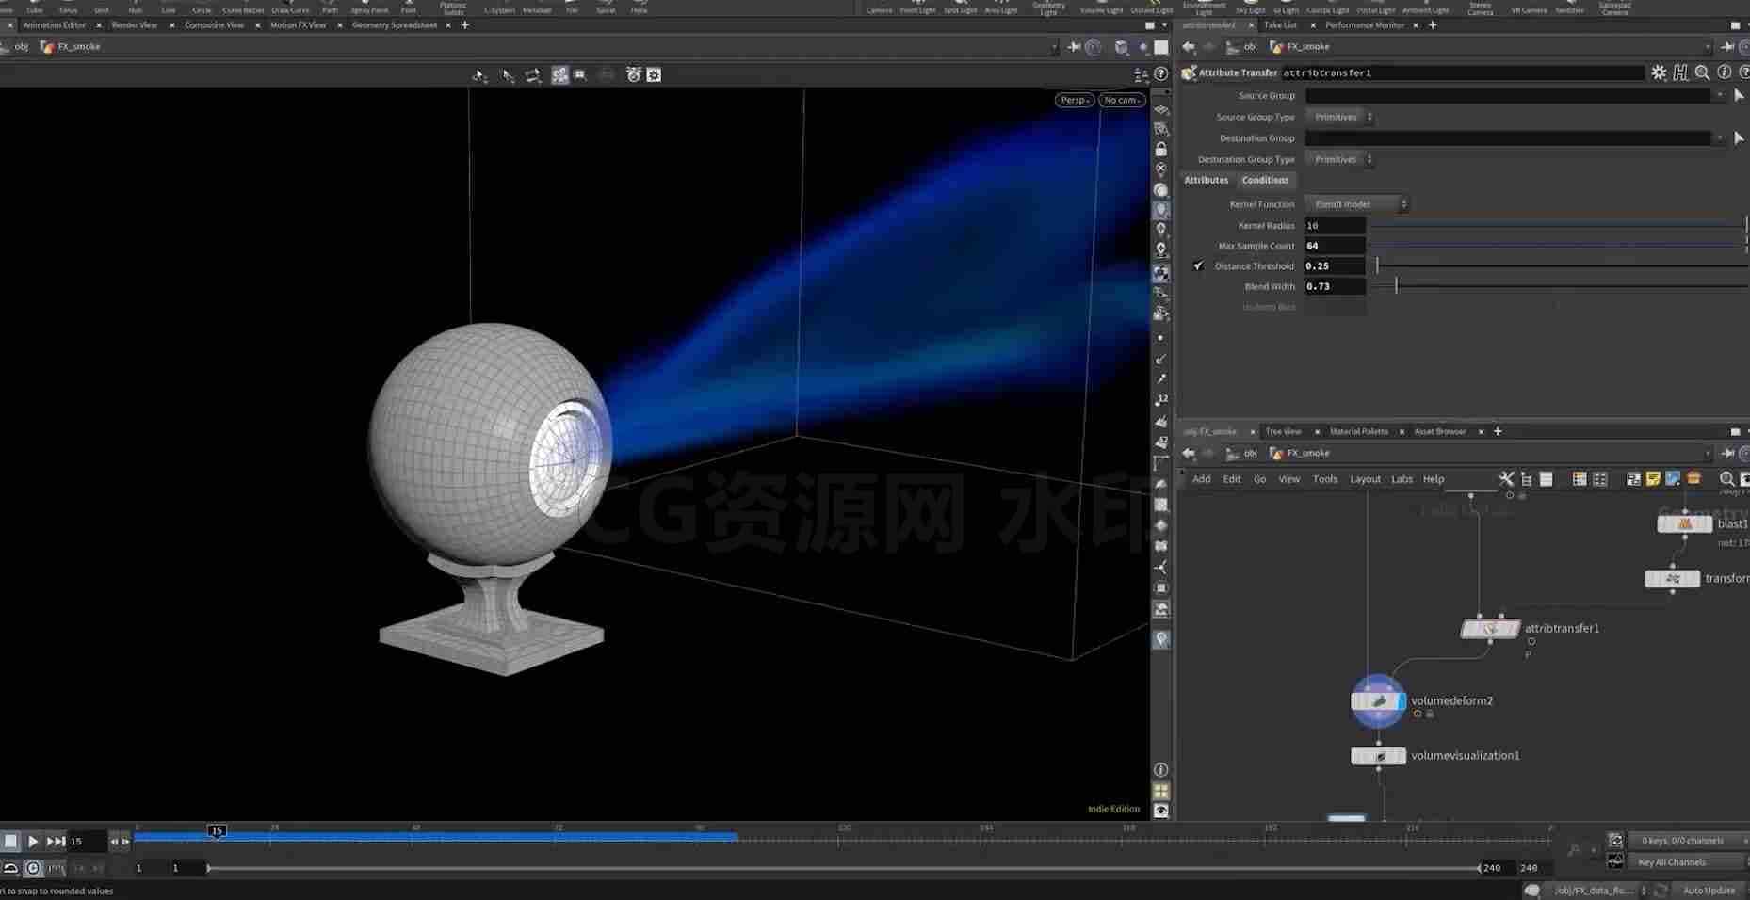The image size is (1750, 900).
Task: Click back arrow in parameter pane path bar
Action: point(1189,46)
